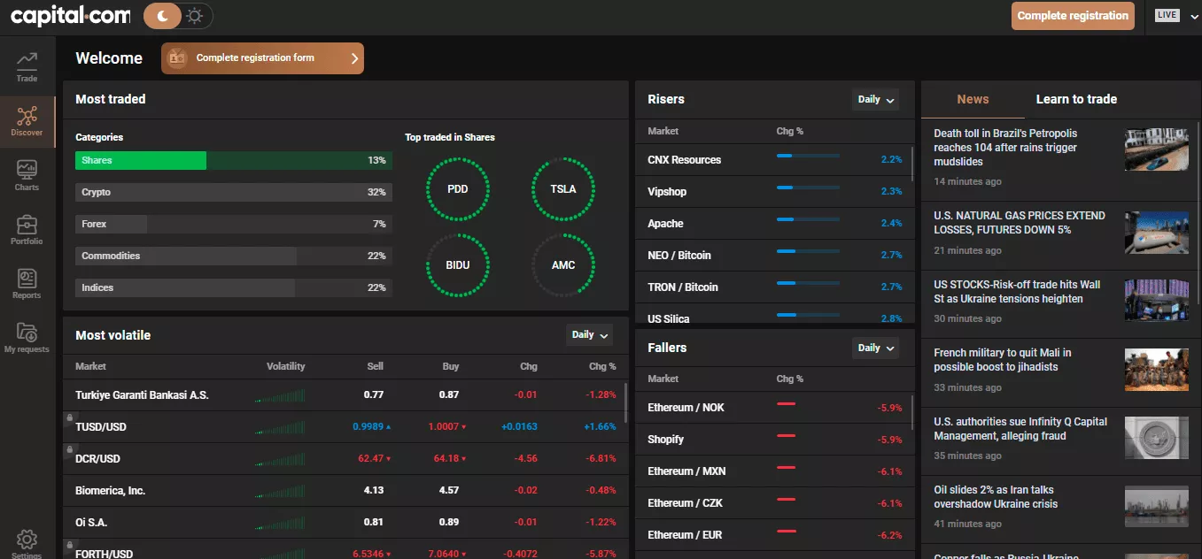
Task: Open volatility sparkline for Biomerica, Inc.
Action: point(280,490)
